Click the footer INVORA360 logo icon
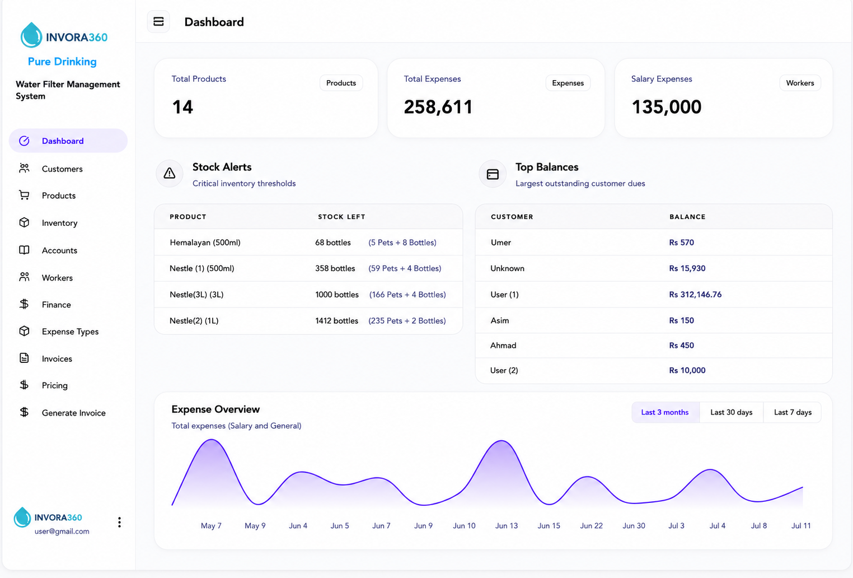This screenshot has height=578, width=853. coord(22,518)
